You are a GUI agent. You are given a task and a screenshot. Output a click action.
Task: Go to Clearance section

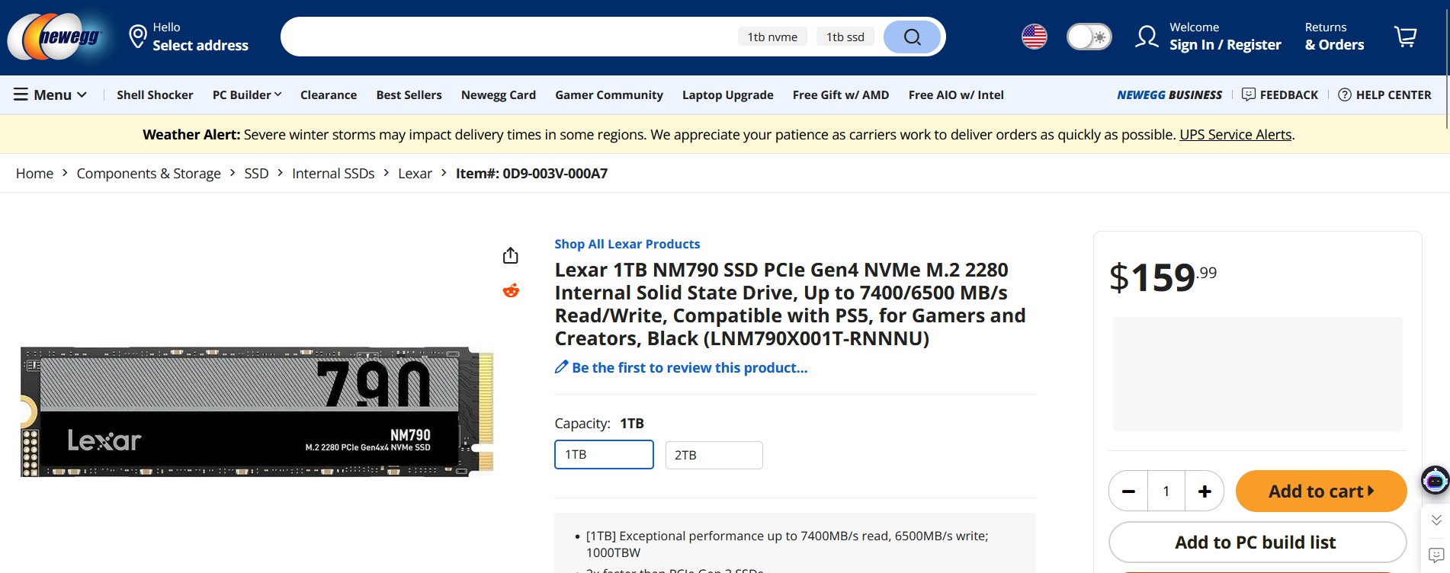(329, 94)
